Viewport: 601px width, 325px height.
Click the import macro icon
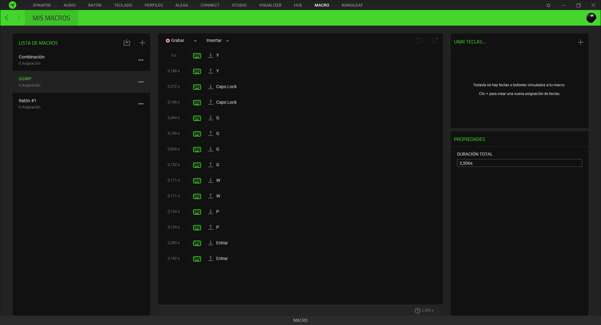coord(127,42)
